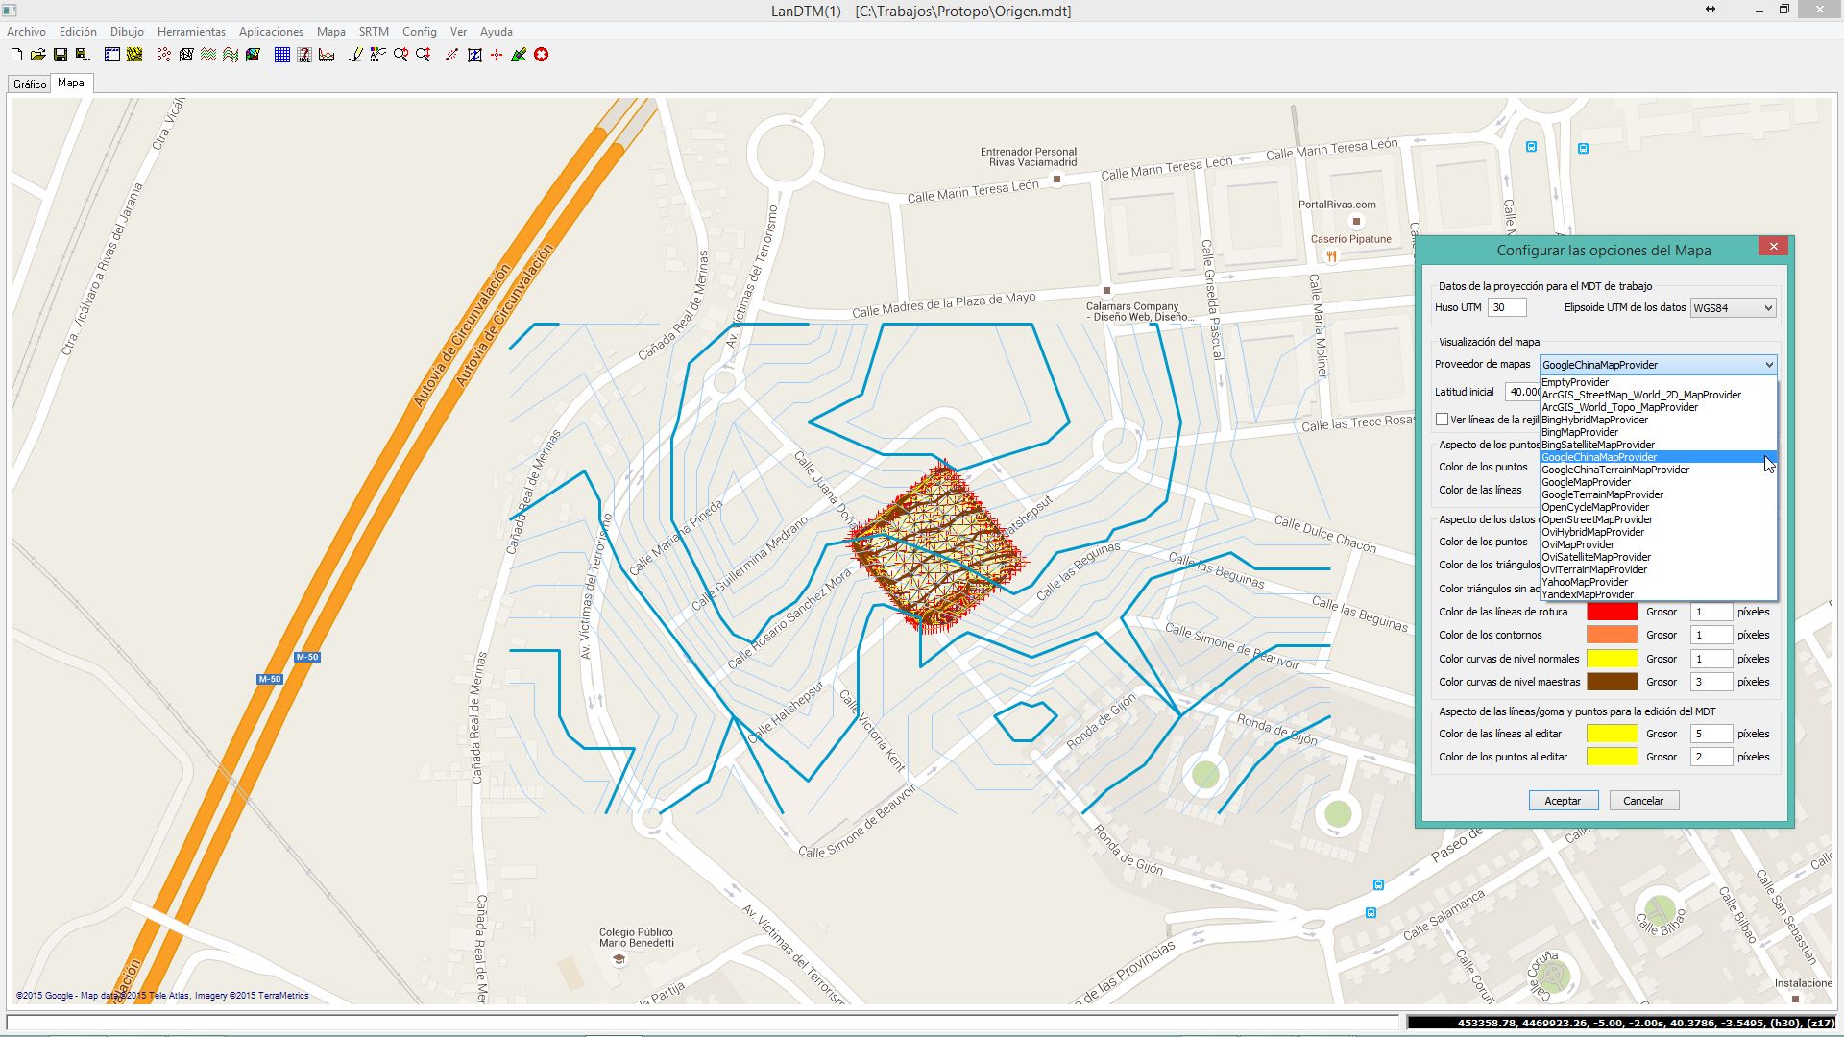Screen dimensions: 1844x1037
Task: Click the Latitud inicial input field
Action: [x=1522, y=392]
